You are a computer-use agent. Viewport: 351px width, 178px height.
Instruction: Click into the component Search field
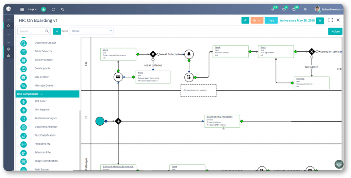(34, 31)
